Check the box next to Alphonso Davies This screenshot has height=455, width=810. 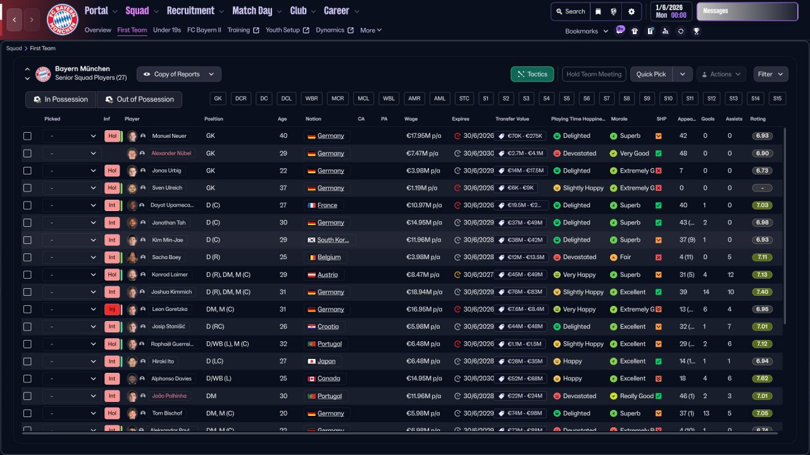(27, 379)
